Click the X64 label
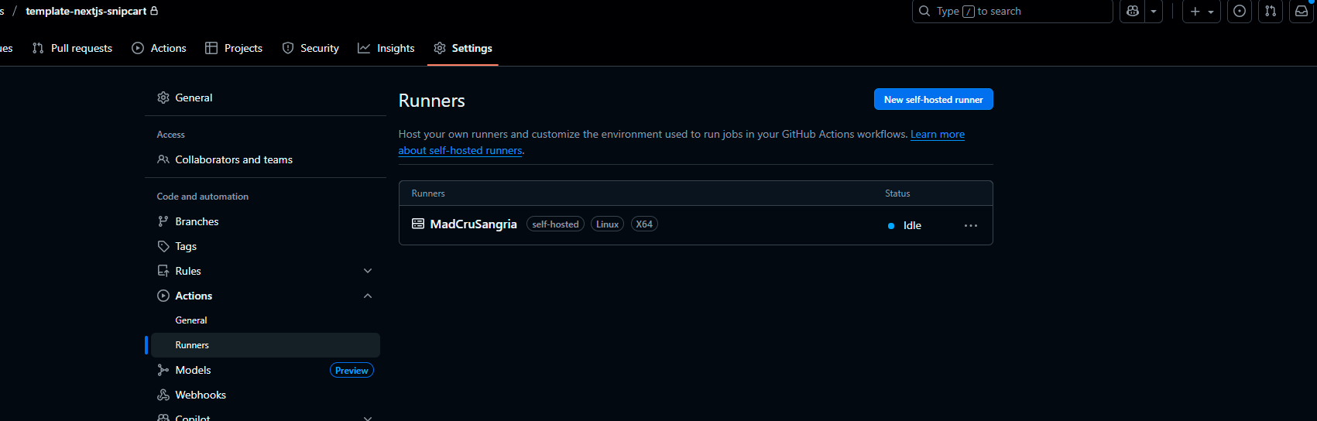 coord(644,224)
